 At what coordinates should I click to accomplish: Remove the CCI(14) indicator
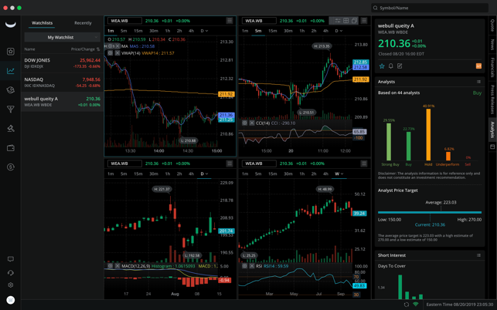pos(252,123)
